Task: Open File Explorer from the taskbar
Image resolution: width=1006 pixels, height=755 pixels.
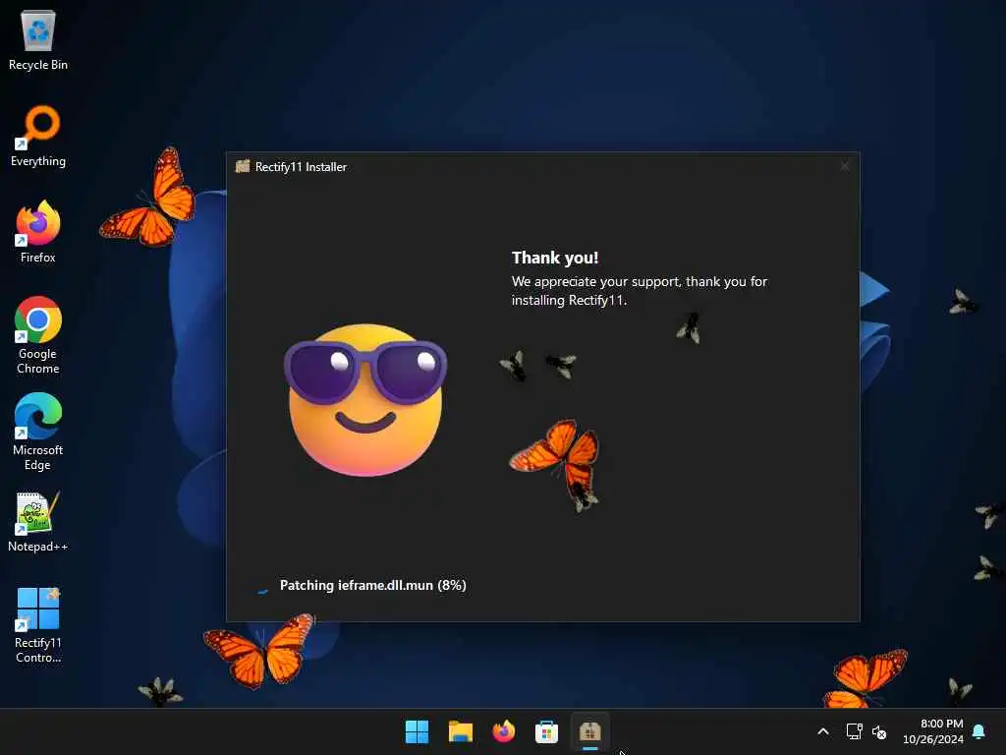Action: (x=461, y=731)
